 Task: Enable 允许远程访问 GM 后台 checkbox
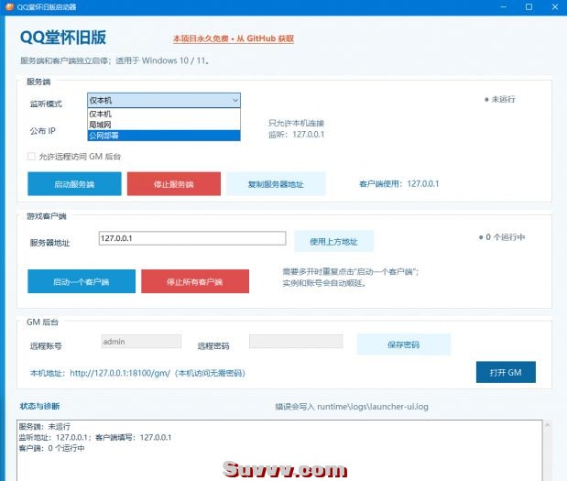tap(32, 157)
